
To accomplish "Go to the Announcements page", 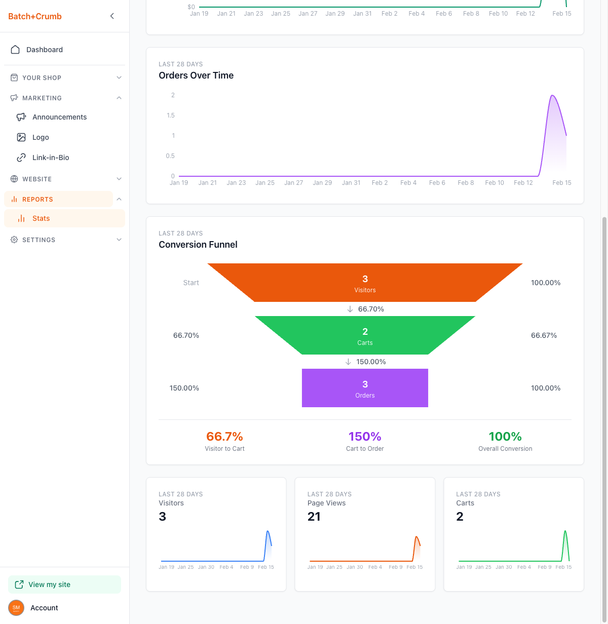I will (x=59, y=117).
